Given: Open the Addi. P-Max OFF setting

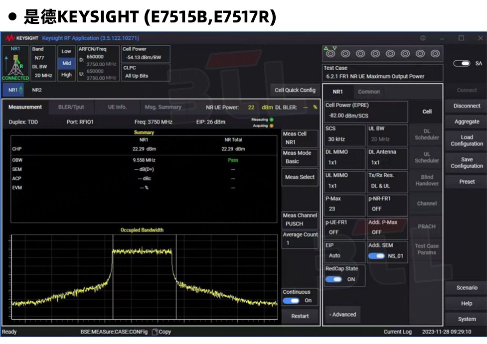Looking at the screenshot, I should [x=387, y=229].
